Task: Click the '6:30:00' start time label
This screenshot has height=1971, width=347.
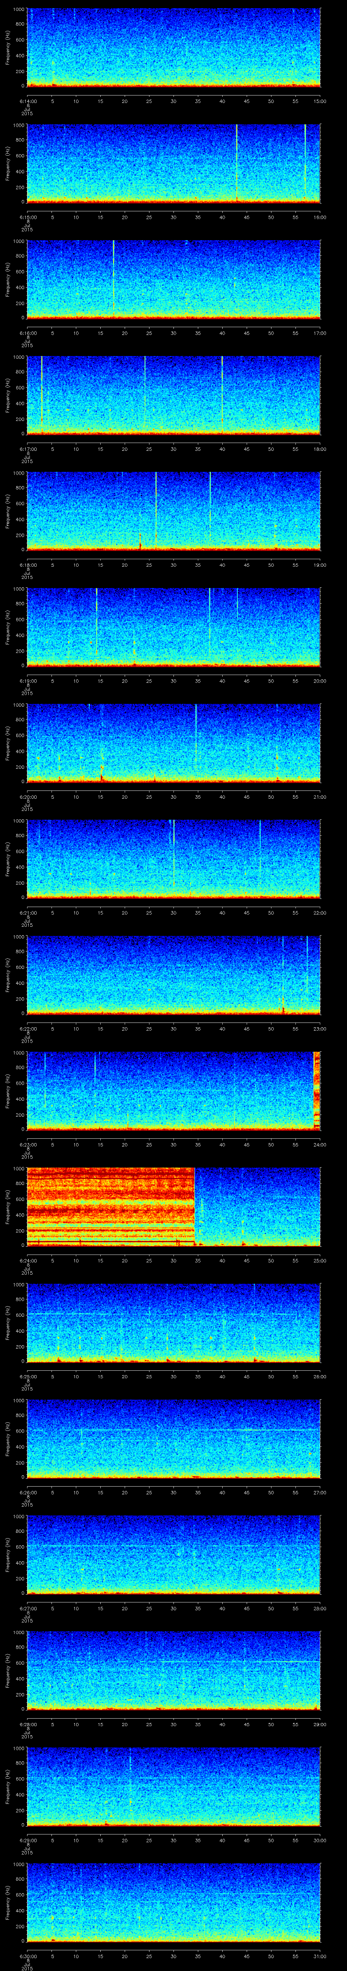Action: (28, 1956)
